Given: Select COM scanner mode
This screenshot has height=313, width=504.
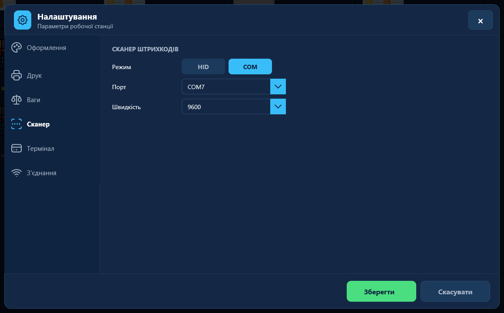Looking at the screenshot, I should click(x=250, y=67).
